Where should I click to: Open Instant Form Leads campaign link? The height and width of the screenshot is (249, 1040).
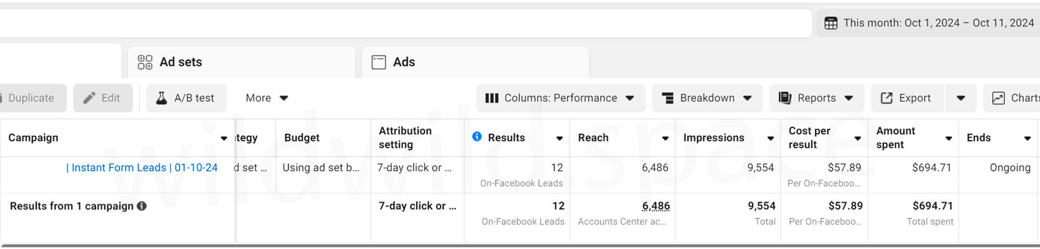tap(142, 167)
